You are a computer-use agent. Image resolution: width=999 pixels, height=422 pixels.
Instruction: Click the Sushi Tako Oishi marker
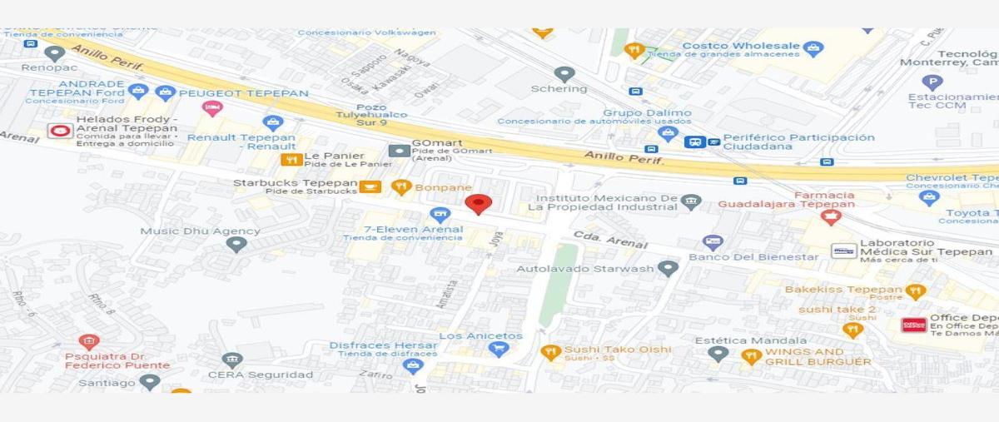(x=550, y=352)
